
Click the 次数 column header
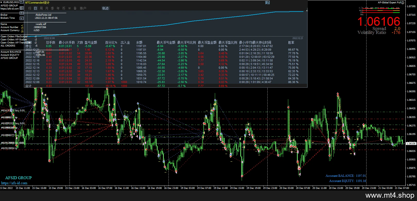[x=80, y=42]
